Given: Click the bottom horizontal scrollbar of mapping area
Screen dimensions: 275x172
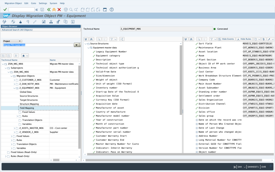Looking at the screenshot, I should coord(174,160).
